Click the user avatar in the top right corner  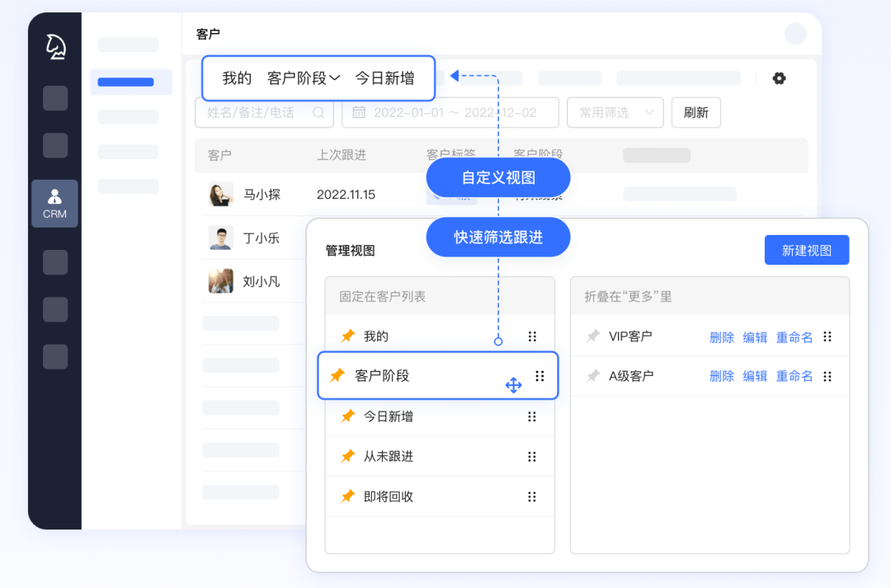(x=794, y=33)
